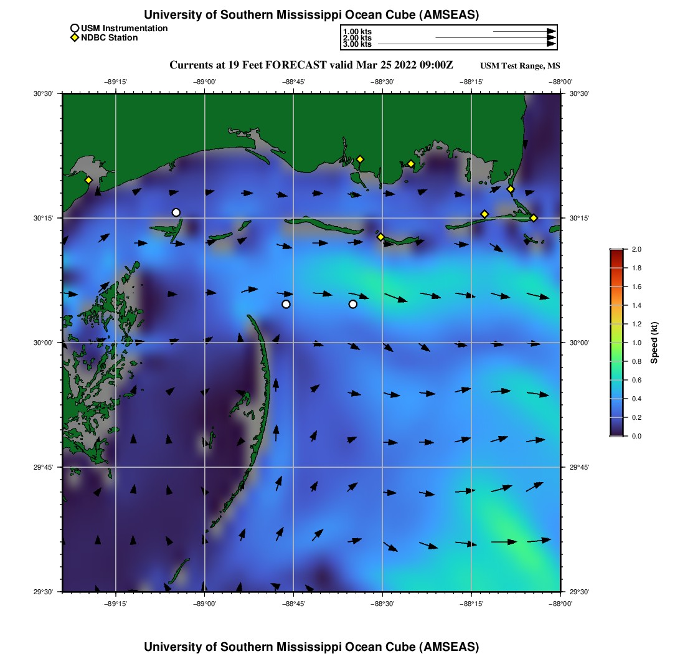Viewport: 685px width, 654px height.
Task: Click the yellow NDBC Station diamond in legend
Action: (75, 38)
